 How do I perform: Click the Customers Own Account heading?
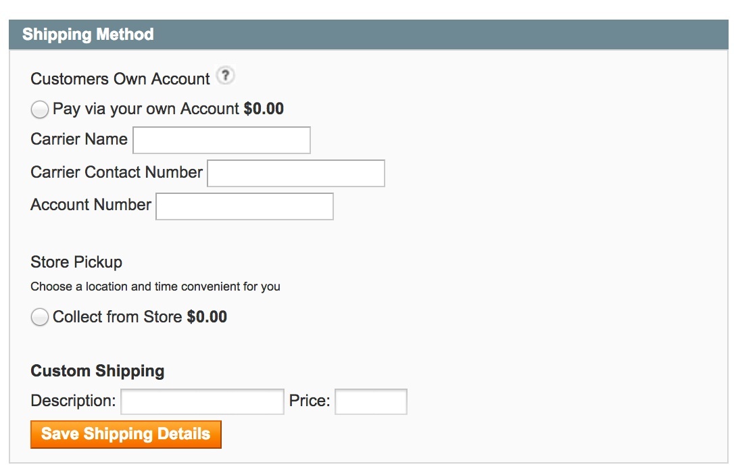(120, 79)
